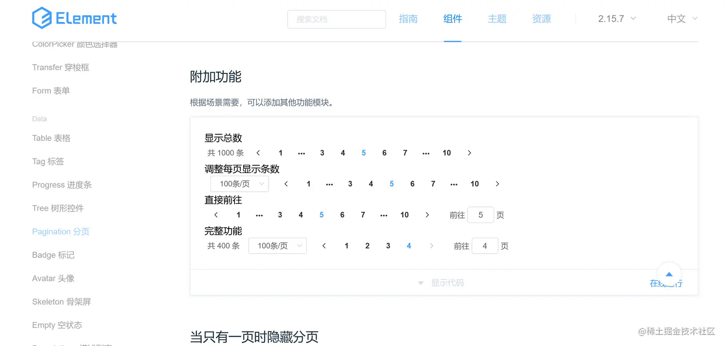Open the version dropdown showing 2.15.7
The width and height of the screenshot is (725, 346).
(617, 18)
